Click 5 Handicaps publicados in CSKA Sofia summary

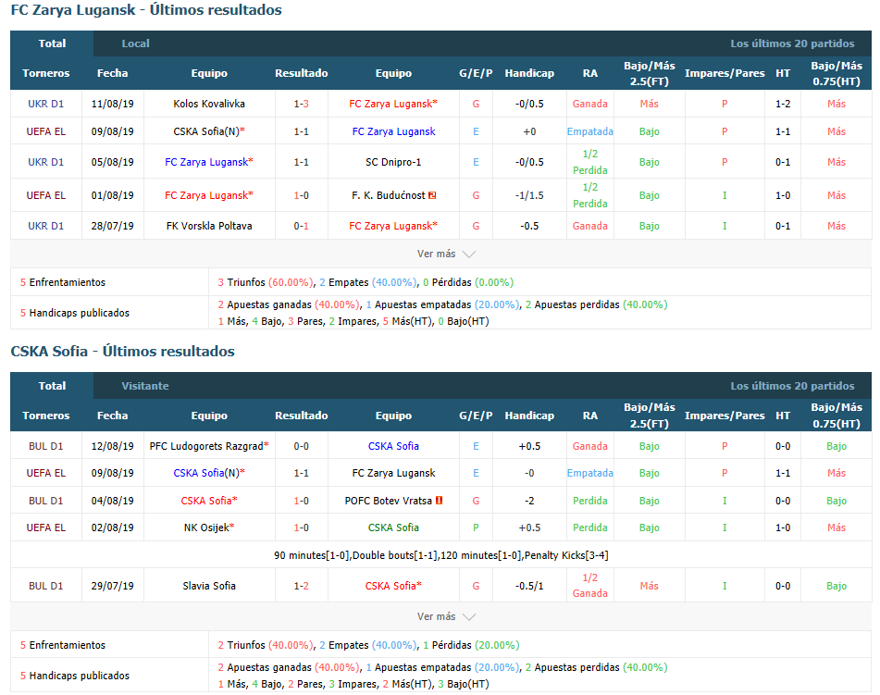pos(75,676)
